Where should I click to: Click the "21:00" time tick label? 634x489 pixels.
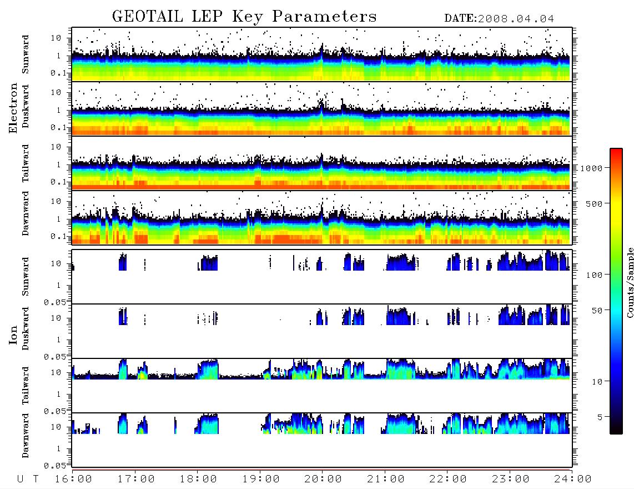point(386,480)
